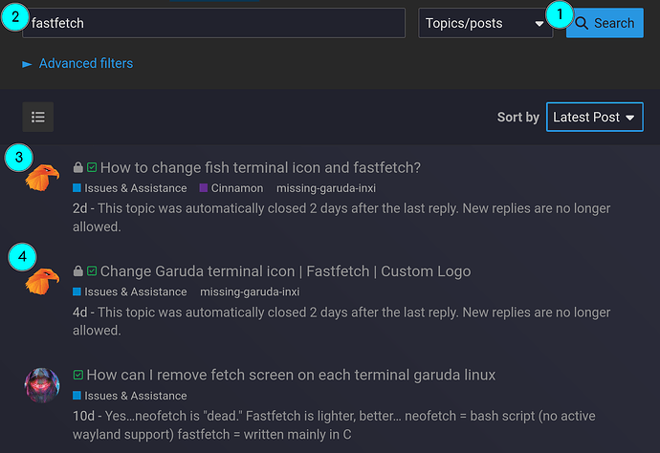
Task: Focus the search field containing fastfetch
Action: pos(214,23)
